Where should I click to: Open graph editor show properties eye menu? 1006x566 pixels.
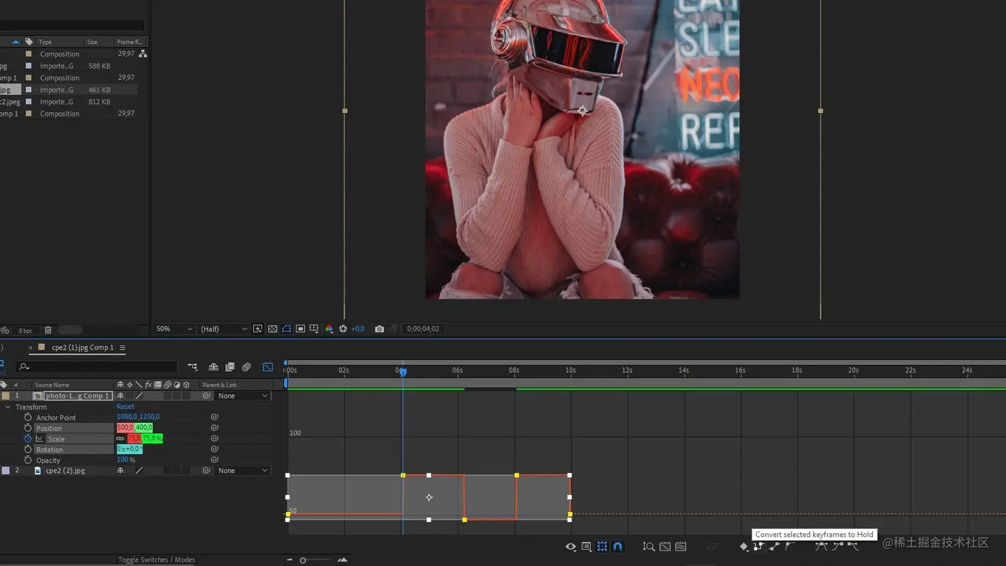(x=571, y=547)
